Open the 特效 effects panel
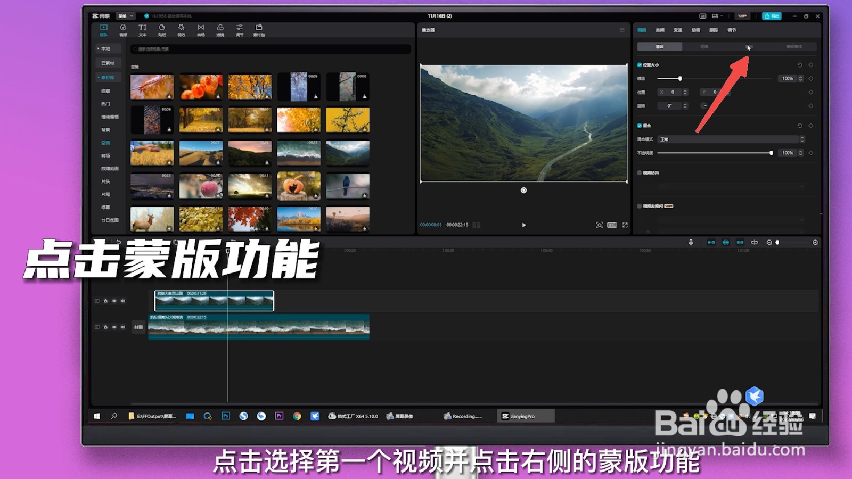The width and height of the screenshot is (852, 479). [182, 29]
